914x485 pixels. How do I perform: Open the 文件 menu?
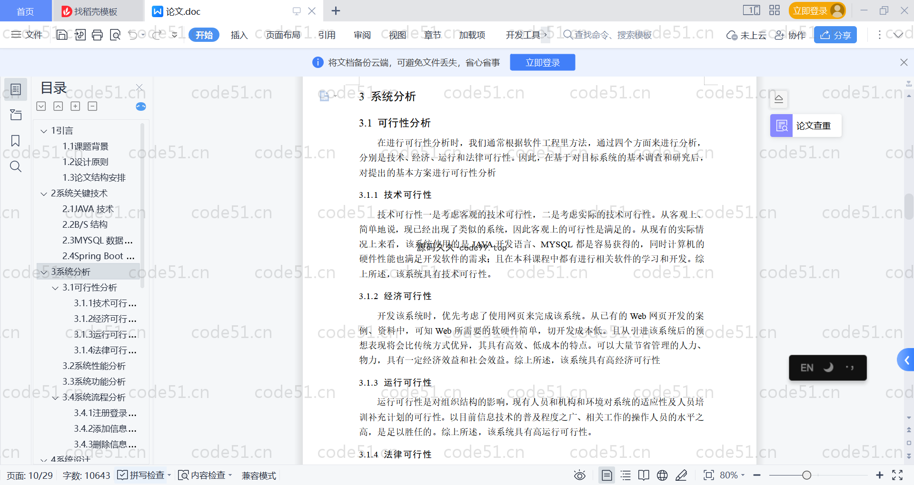pyautogui.click(x=27, y=35)
